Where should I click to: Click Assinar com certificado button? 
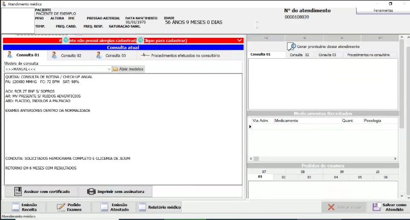click(42, 191)
